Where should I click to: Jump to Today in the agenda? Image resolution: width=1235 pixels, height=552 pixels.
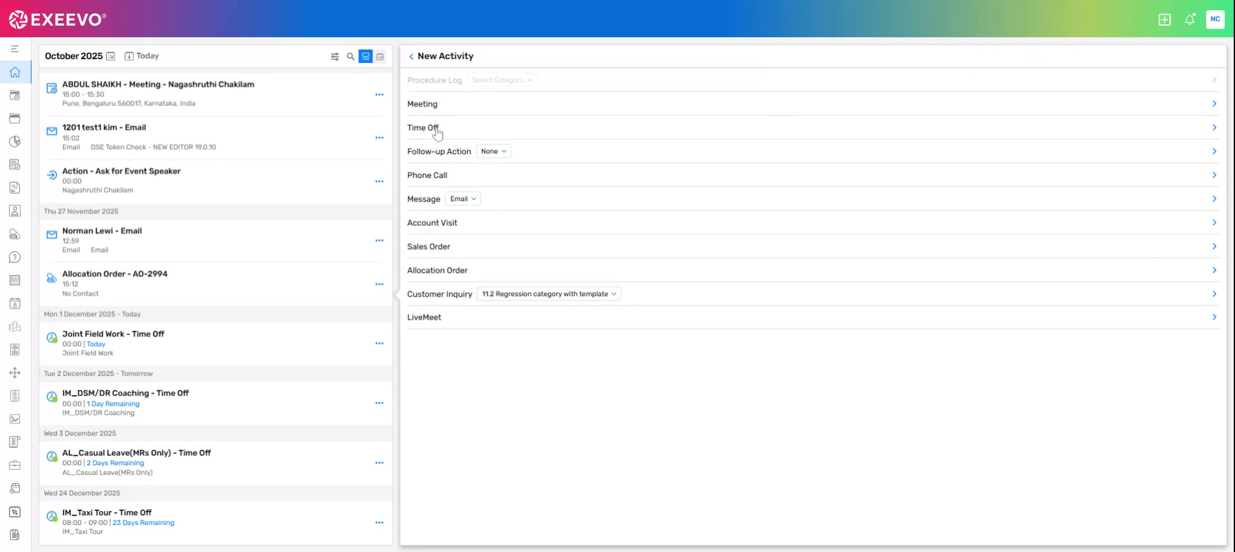click(x=142, y=56)
